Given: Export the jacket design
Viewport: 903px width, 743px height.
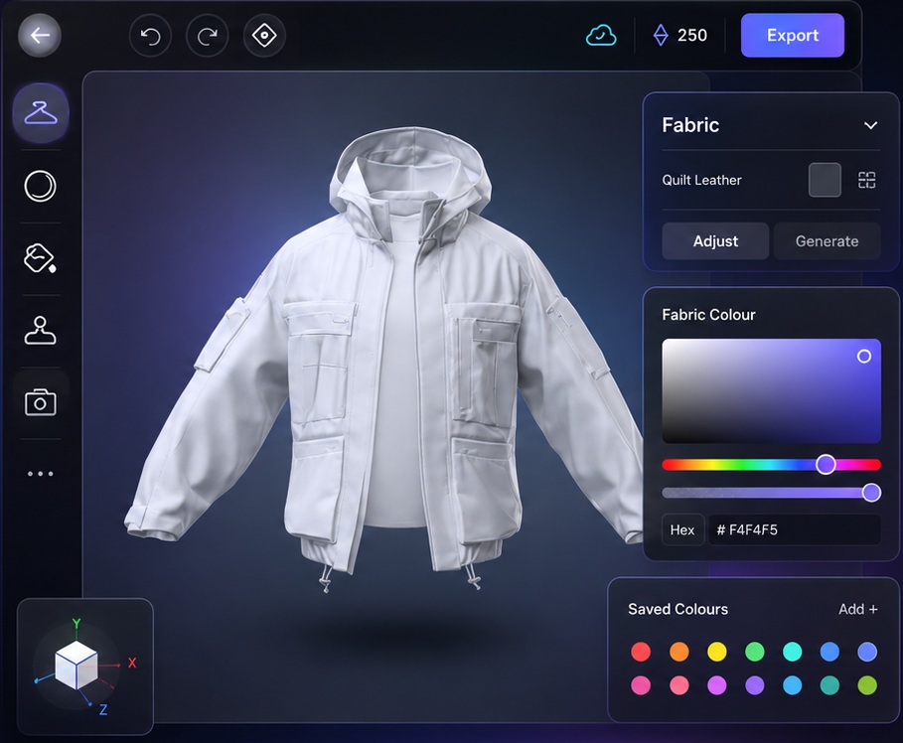Looking at the screenshot, I should tap(793, 35).
